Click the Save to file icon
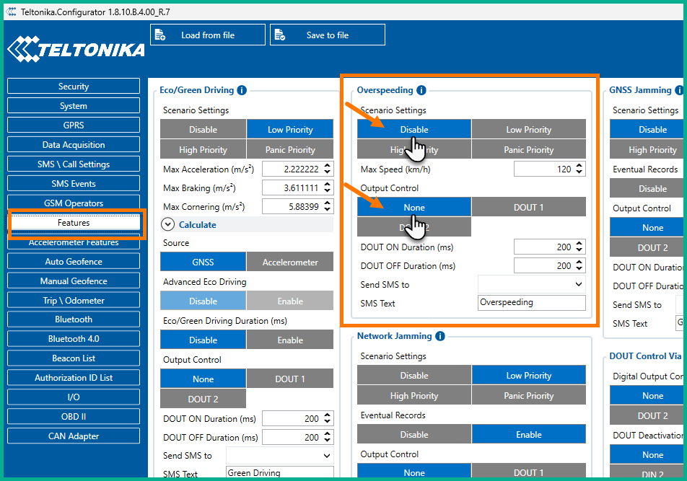Screen dimensions: 687x481 point(280,35)
